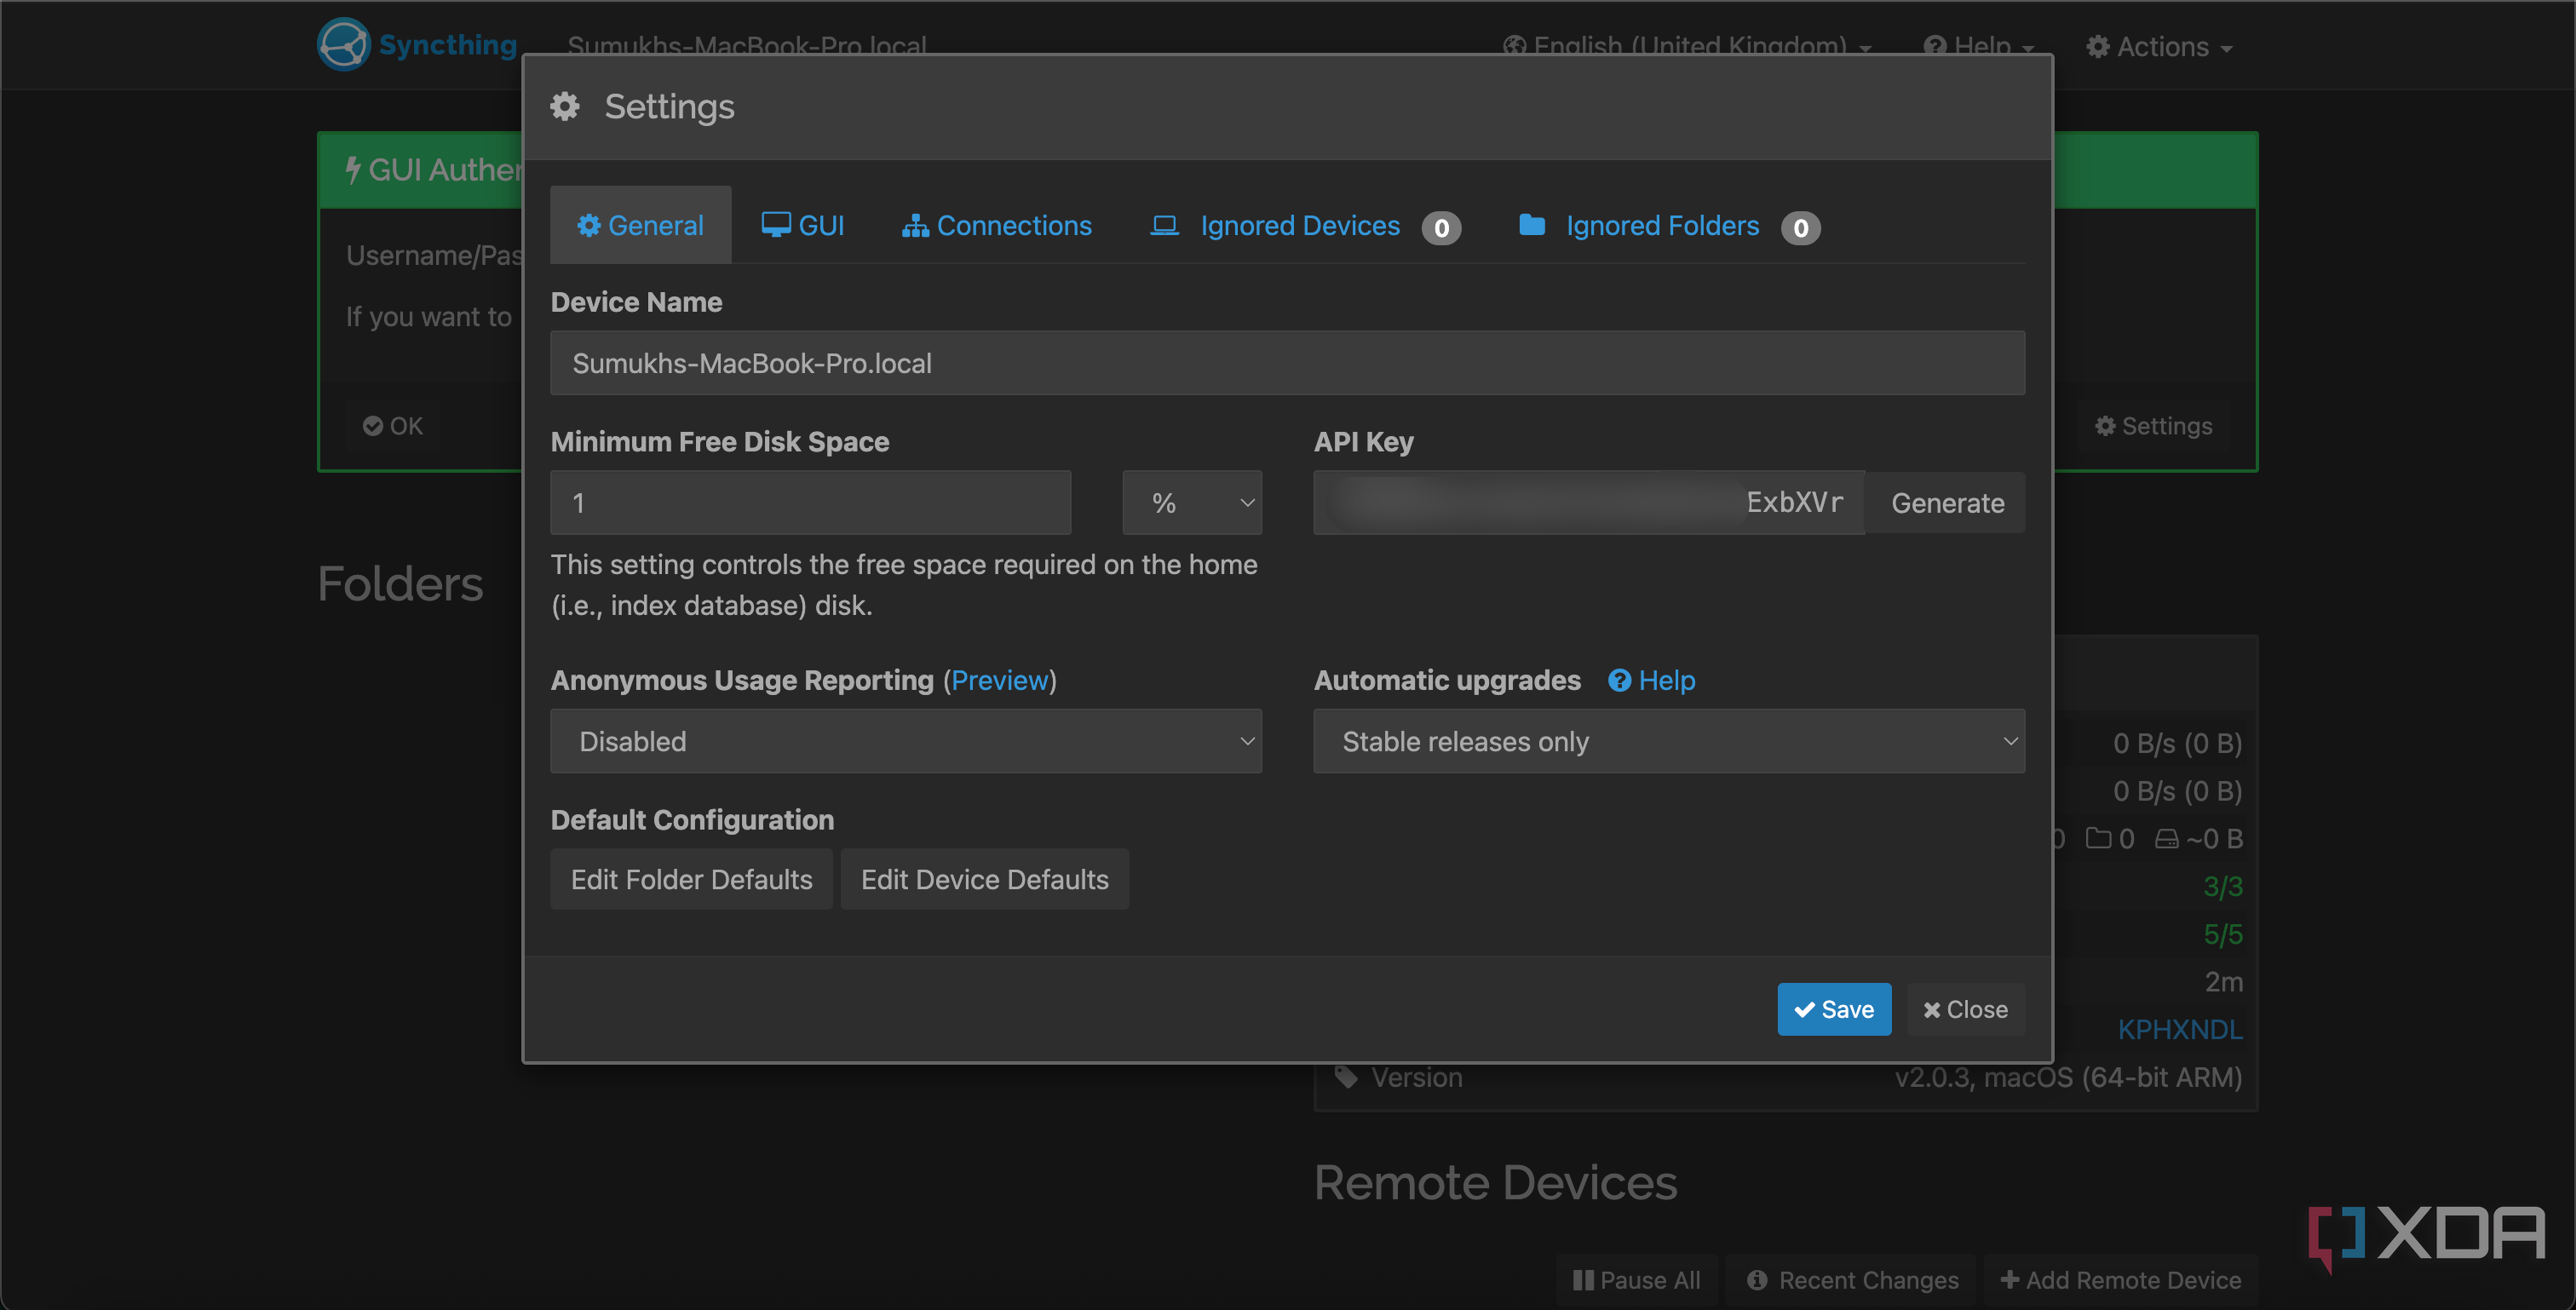2576x1310 pixels.
Task: Click the Folders heading
Action: 400,583
